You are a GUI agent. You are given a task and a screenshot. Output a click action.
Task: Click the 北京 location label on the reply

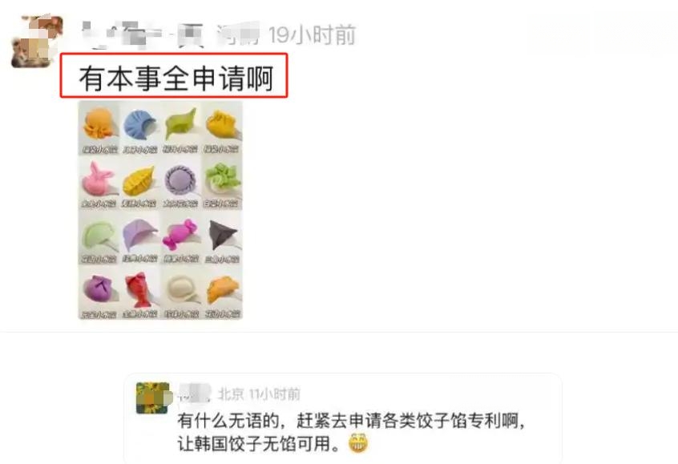click(x=231, y=394)
